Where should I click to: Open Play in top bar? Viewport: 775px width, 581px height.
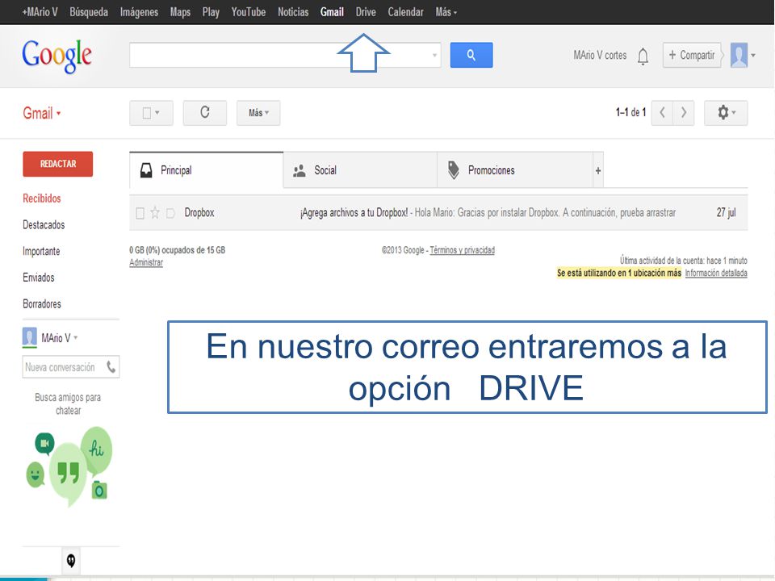(x=211, y=12)
